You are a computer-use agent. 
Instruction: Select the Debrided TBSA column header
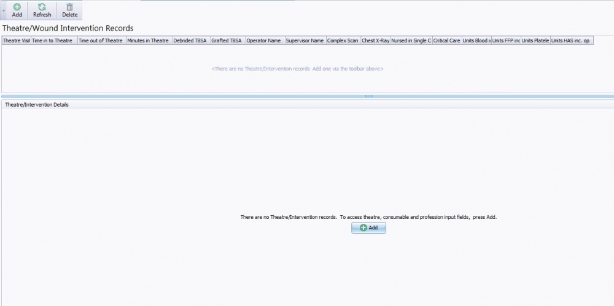pos(190,40)
